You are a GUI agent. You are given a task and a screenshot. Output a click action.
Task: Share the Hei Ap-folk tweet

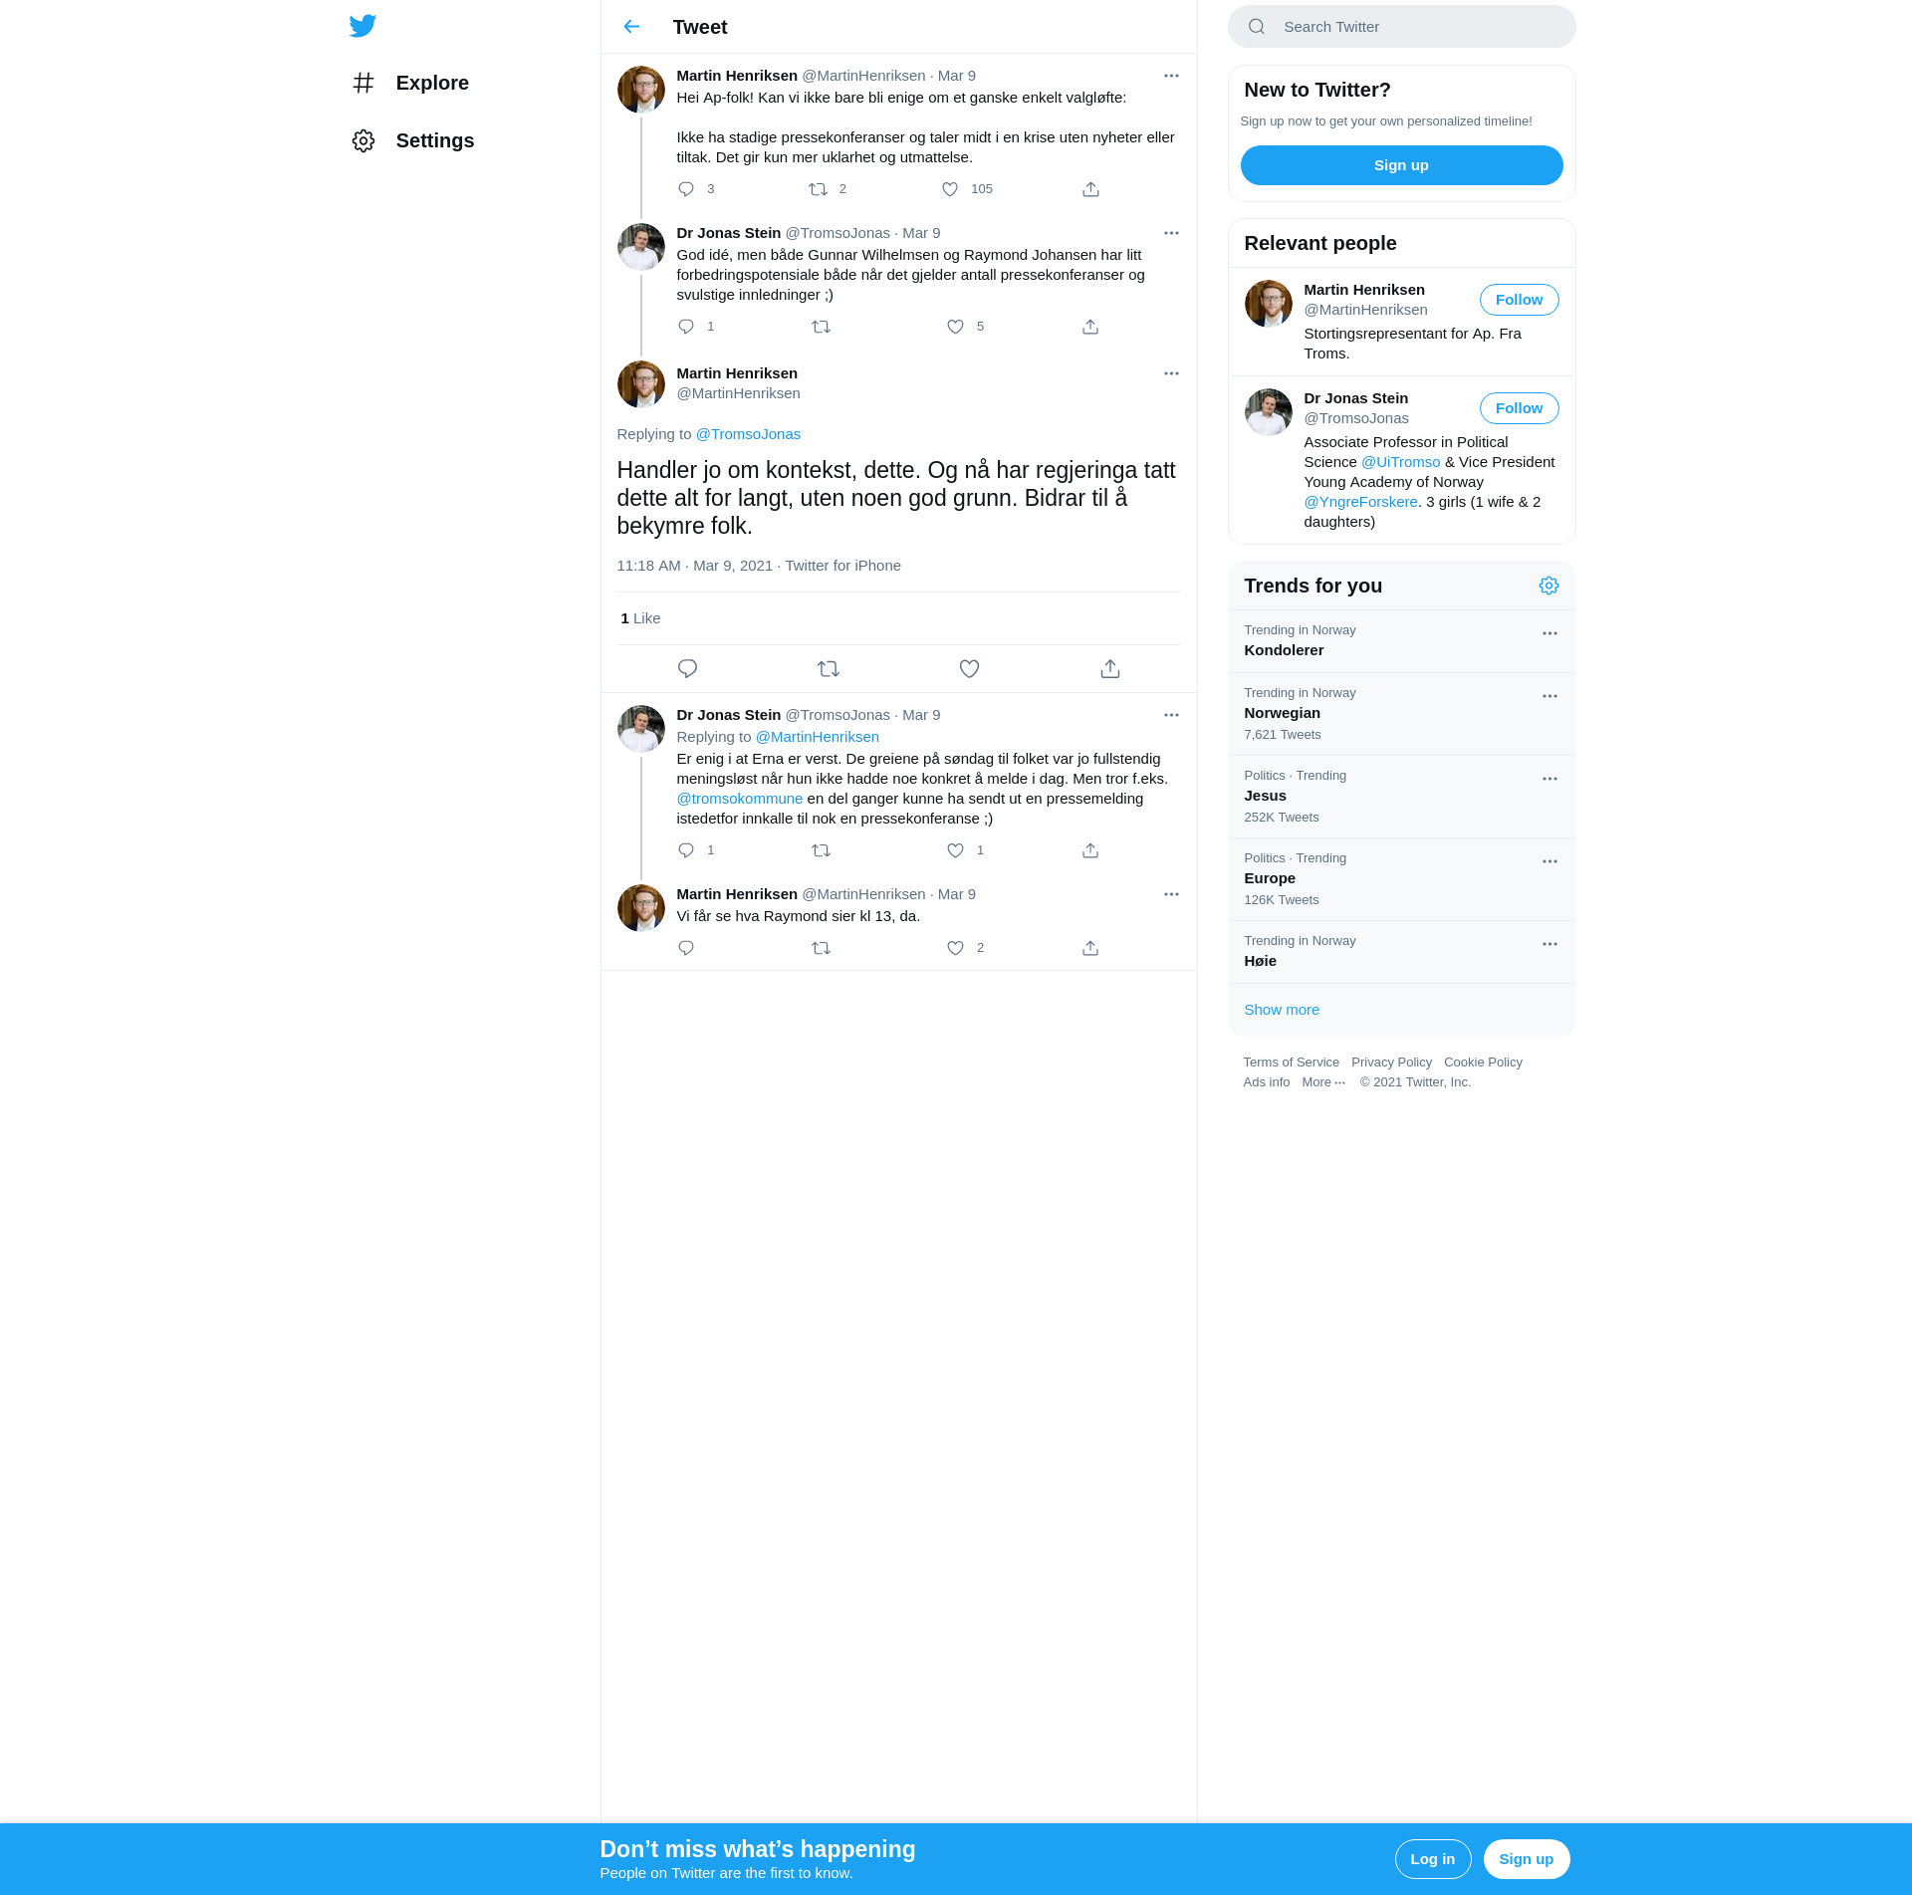point(1090,189)
